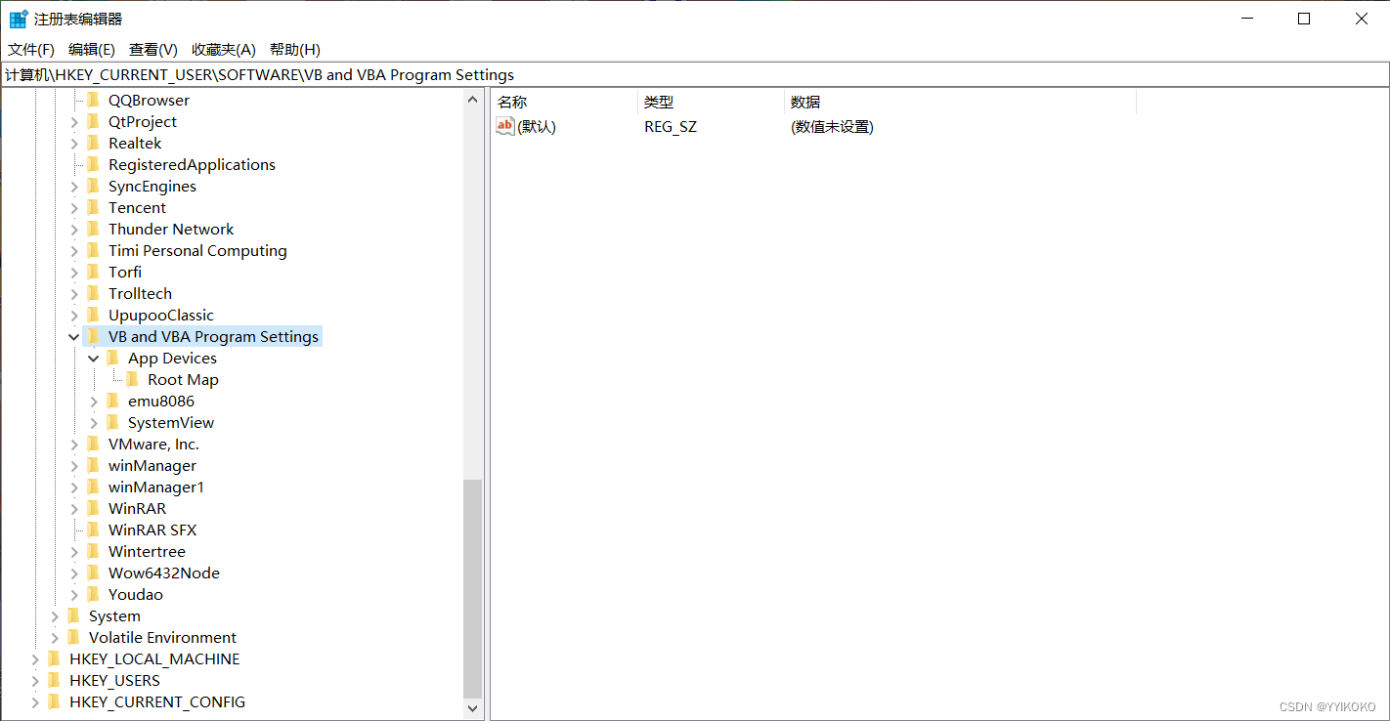This screenshot has height=721, width=1390.
Task: Click the Realtek key folder icon
Action: 94,143
